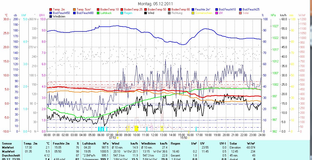
Task: Click the red Temp. 2m legend square
Action: 51,9
